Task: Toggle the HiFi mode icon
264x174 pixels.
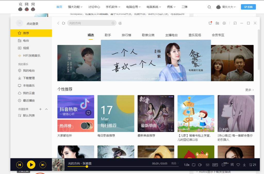Action: pyautogui.click(x=215, y=165)
